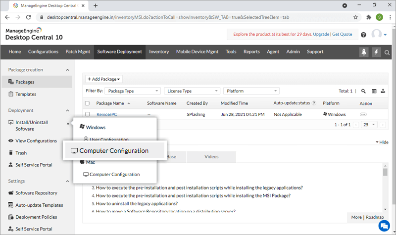Screen dimensions: 396x235
Task: Click the RemotePC row action ellipsis
Action: 363,114
